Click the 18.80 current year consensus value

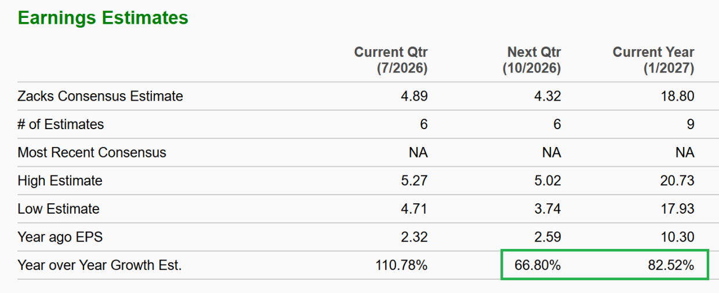point(677,96)
